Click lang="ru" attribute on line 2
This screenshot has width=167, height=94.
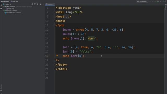coord(73,12)
